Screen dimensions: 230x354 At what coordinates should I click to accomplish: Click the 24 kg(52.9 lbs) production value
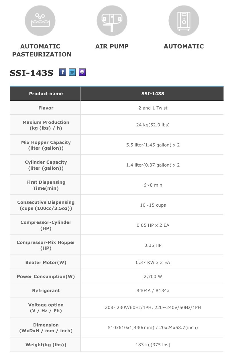click(x=153, y=125)
